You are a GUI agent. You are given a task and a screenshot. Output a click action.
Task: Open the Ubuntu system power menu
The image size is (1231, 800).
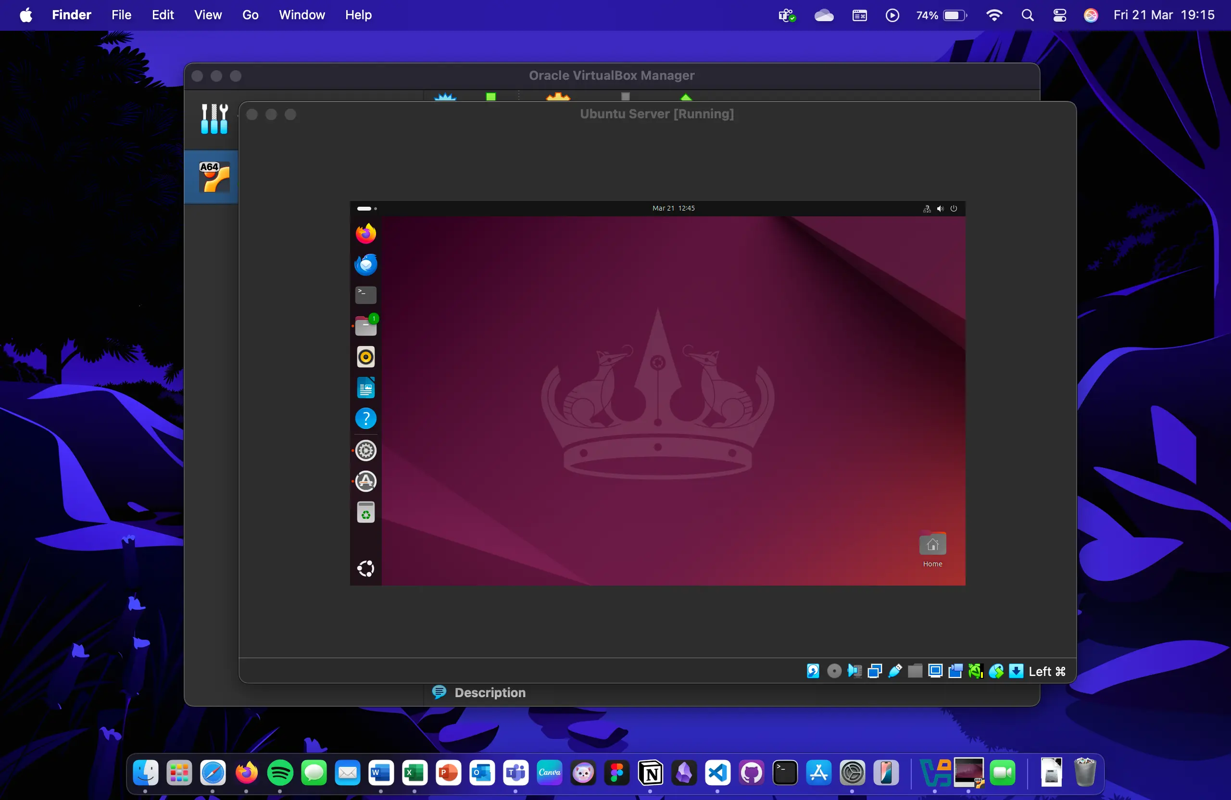[x=954, y=208]
